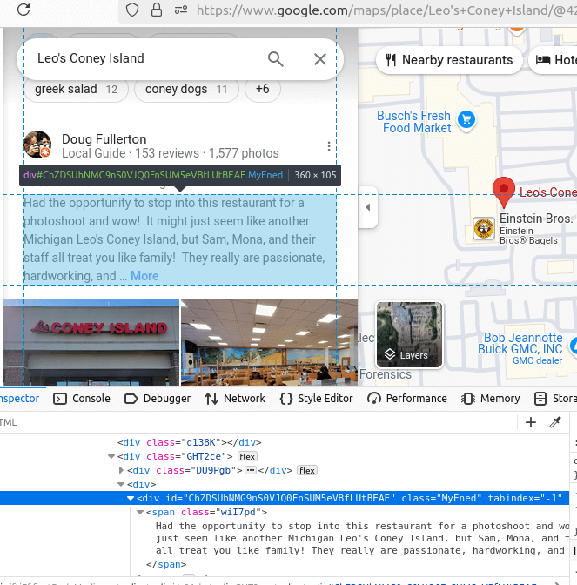Collapse the wiI7pd span node
577x585 pixels.
[x=140, y=512]
